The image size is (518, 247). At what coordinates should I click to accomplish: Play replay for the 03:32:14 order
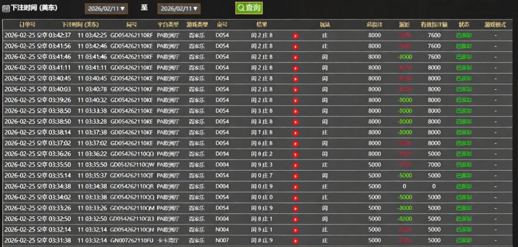click(x=295, y=230)
